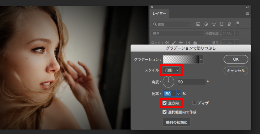Click the gradient preview swatch
260x134 pixels.
(181, 59)
